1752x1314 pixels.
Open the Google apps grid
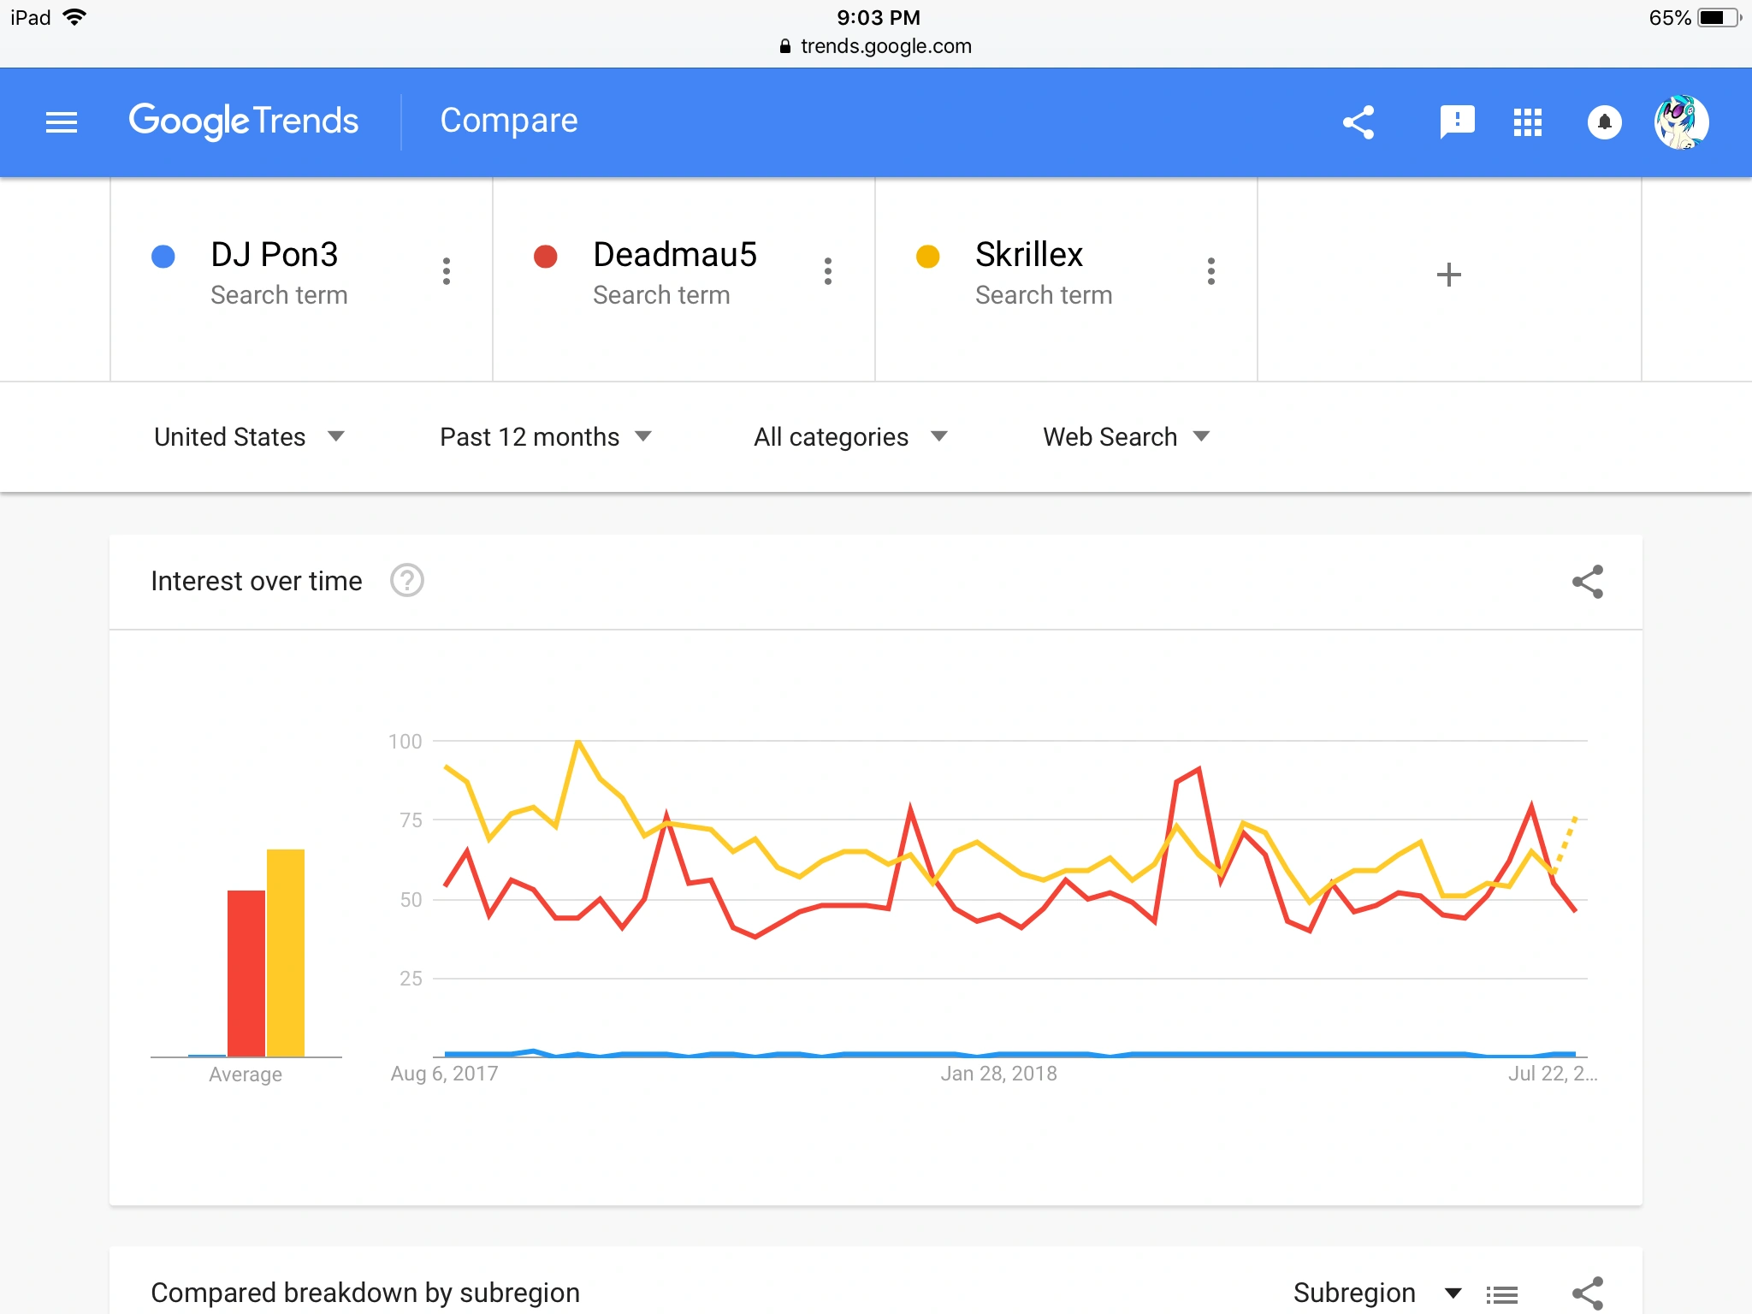click(x=1527, y=122)
